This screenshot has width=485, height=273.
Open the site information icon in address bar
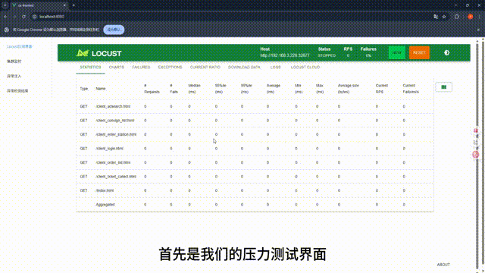click(x=35, y=17)
